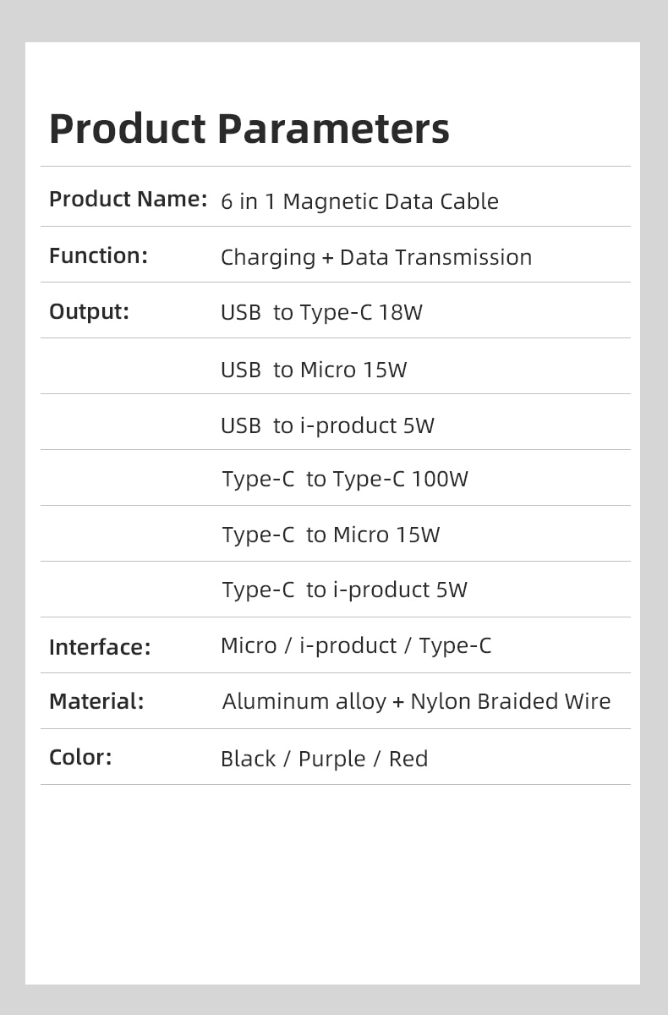Screen dimensions: 668x1015
Task: Click the word Red in Color row
Action: [408, 759]
